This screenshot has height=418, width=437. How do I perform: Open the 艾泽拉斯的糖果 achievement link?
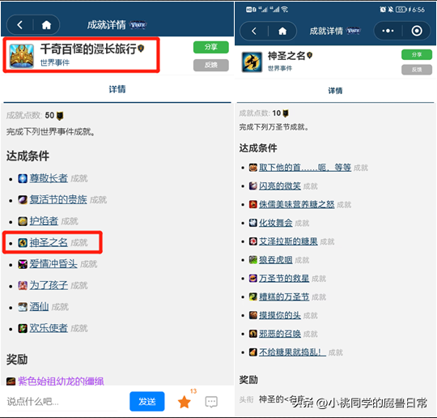pyautogui.click(x=288, y=241)
